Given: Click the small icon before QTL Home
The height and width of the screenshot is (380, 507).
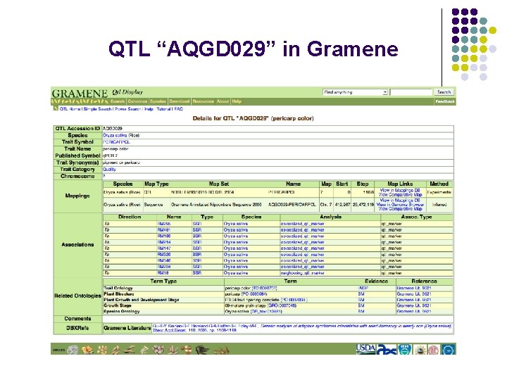Looking at the screenshot, I should (56, 108).
